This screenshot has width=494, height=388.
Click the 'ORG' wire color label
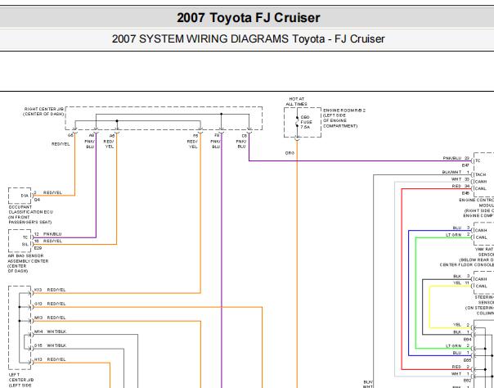click(x=290, y=153)
